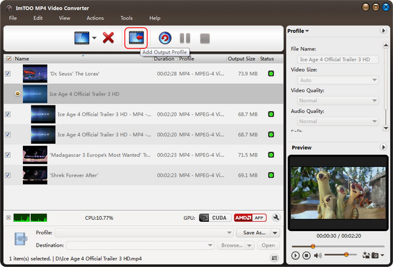This screenshot has width=393, height=267.
Task: Click the Browse button
Action: point(232,245)
